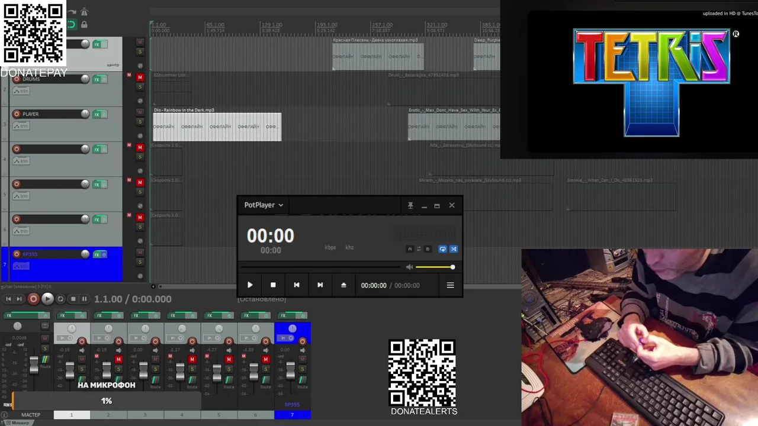Viewport: 758px width, 426px height.
Task: Solo the DRUMS track
Action: coord(140,87)
